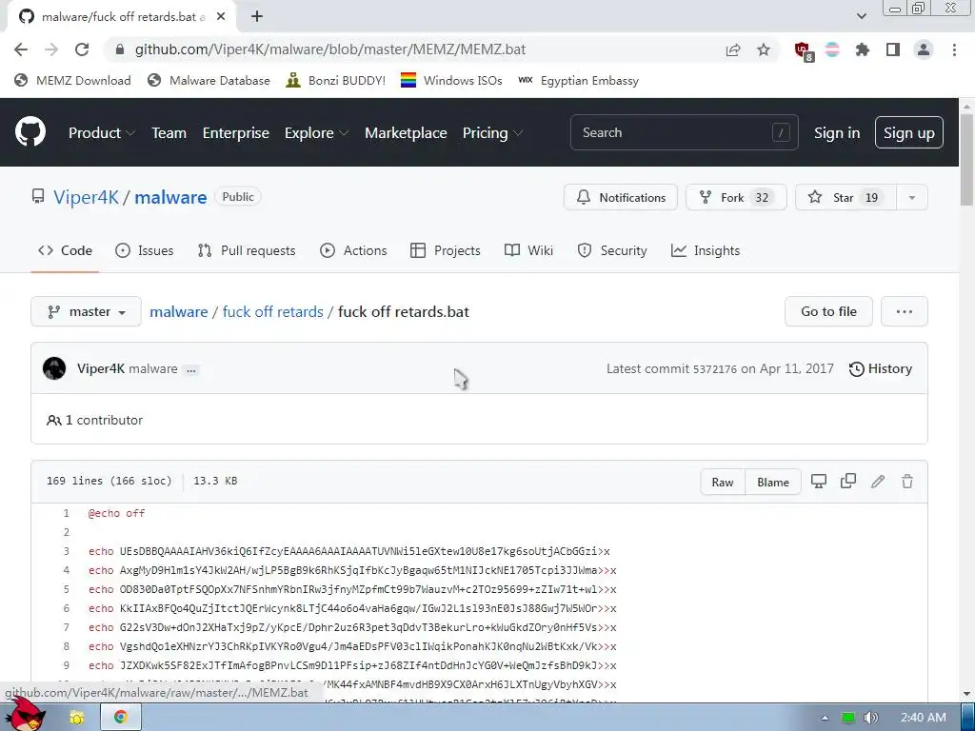Copy raw file contents icon
Screen dimensions: 975x731
pos(848,481)
